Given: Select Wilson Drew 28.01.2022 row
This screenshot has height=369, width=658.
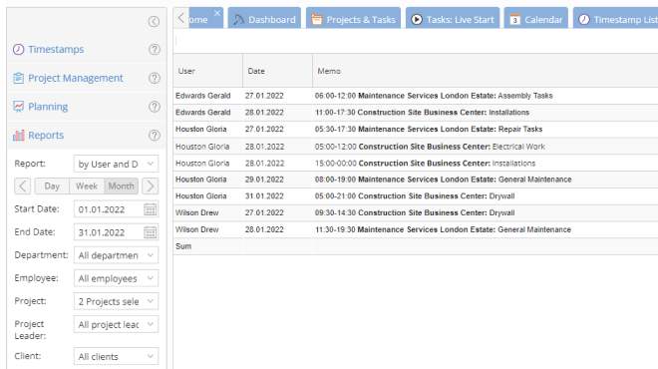Looking at the screenshot, I should (x=416, y=229).
